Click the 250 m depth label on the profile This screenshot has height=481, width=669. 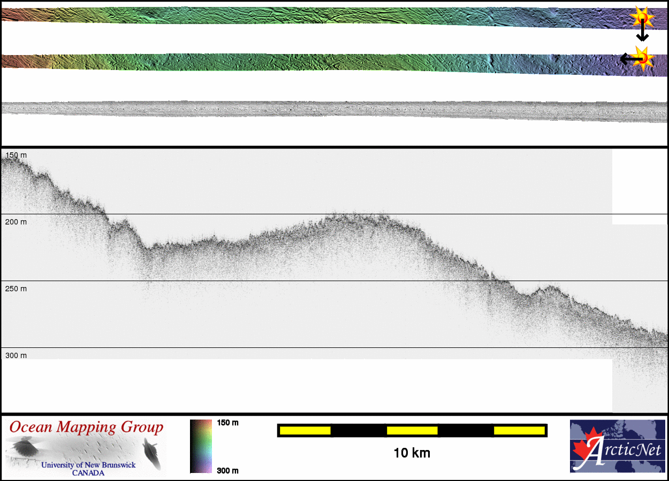coord(16,289)
